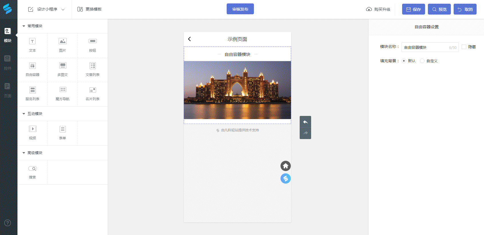Click the undo arrow button
This screenshot has height=235, width=484.
305,122
